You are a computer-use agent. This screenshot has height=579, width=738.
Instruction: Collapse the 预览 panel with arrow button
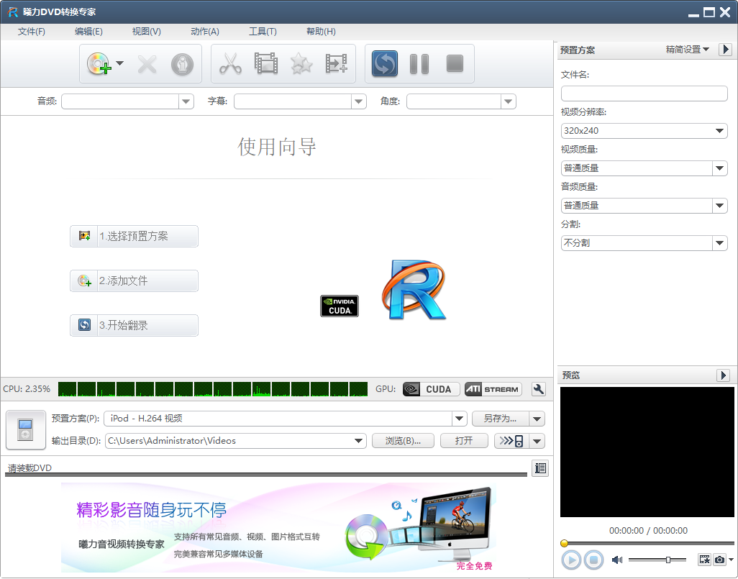pos(723,375)
